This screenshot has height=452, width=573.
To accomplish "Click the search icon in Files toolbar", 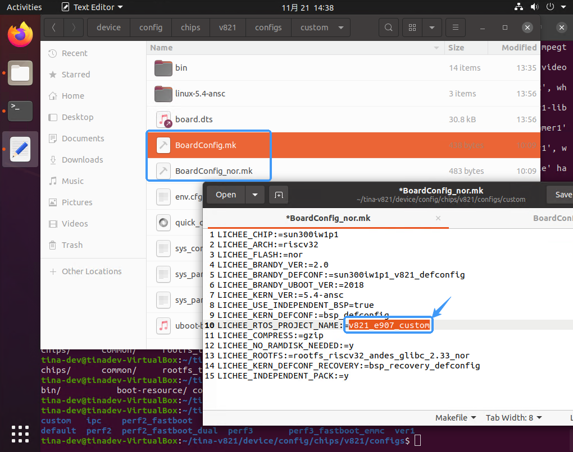I will click(388, 27).
